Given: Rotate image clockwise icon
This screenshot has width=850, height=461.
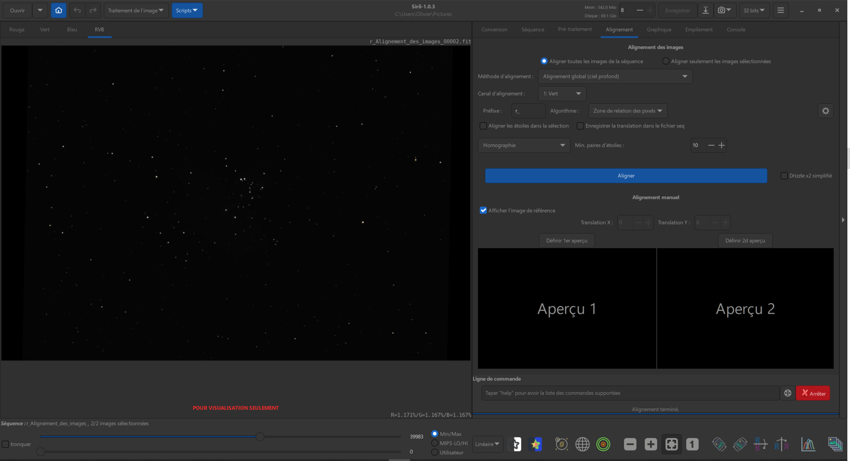Looking at the screenshot, I should tap(740, 444).
